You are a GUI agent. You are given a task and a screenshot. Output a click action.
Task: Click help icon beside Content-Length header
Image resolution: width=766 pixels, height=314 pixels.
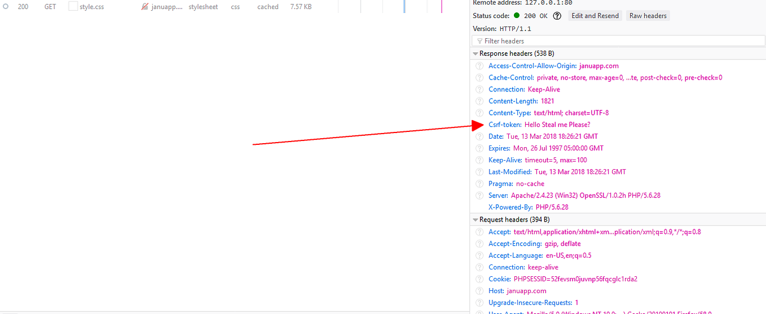point(479,101)
